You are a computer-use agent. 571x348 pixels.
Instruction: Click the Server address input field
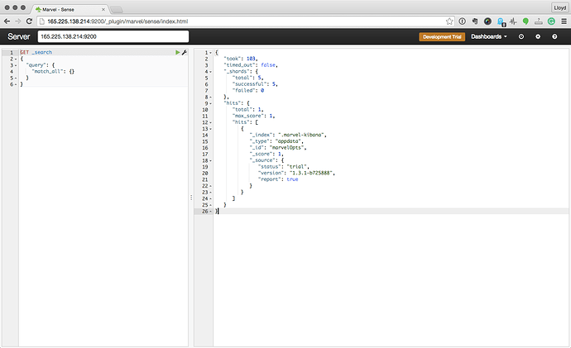(x=113, y=36)
